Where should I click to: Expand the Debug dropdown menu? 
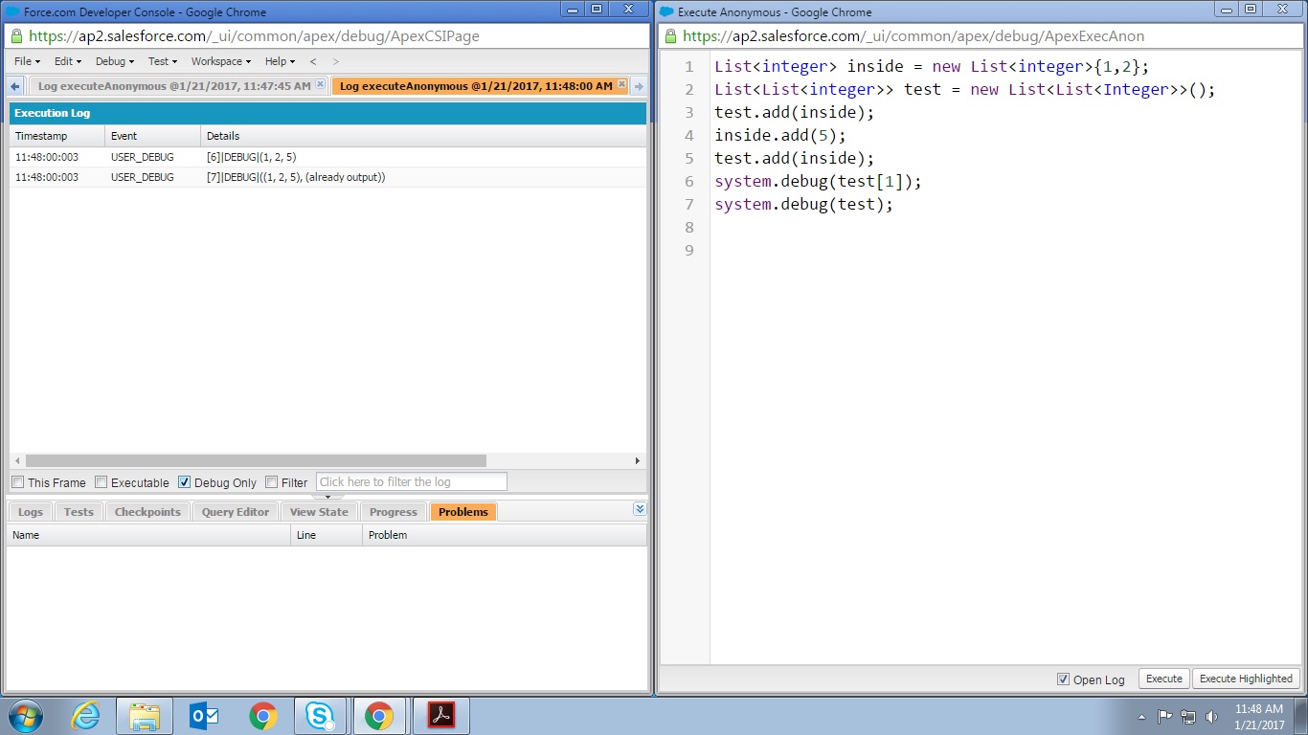115,61
